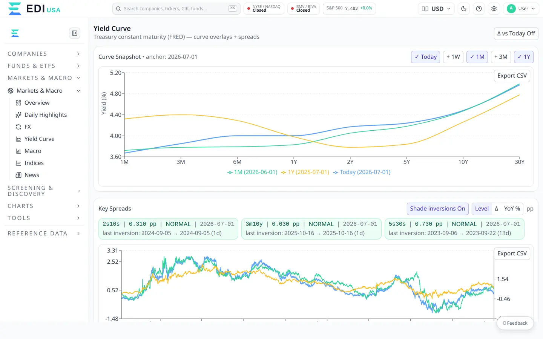Open the help question mark icon
Screen dimensions: 543x339
point(479,9)
